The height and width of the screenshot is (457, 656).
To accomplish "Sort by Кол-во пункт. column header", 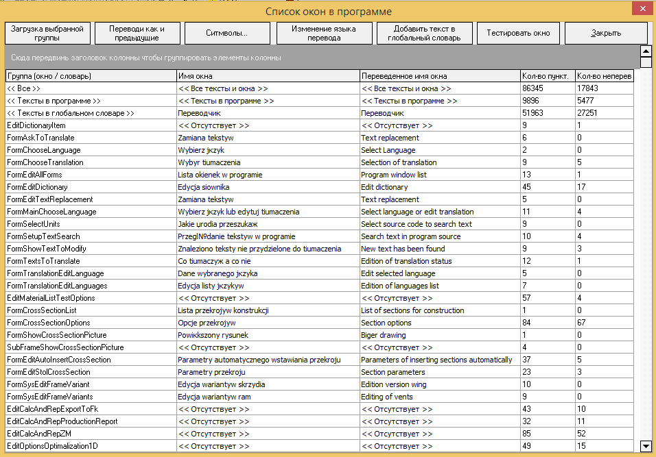I will (x=548, y=76).
